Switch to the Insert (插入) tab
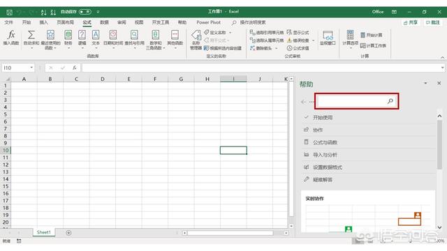Viewport: 447px width, 251px height. pyautogui.click(x=43, y=22)
